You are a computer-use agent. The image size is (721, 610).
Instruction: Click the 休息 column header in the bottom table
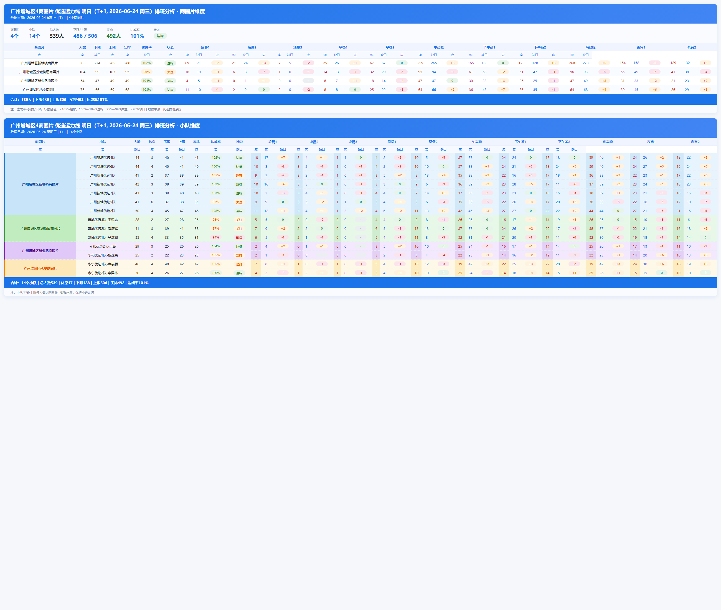point(152,142)
